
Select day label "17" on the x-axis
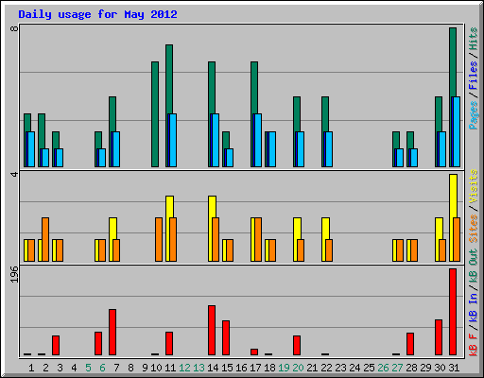pyautogui.click(x=255, y=368)
